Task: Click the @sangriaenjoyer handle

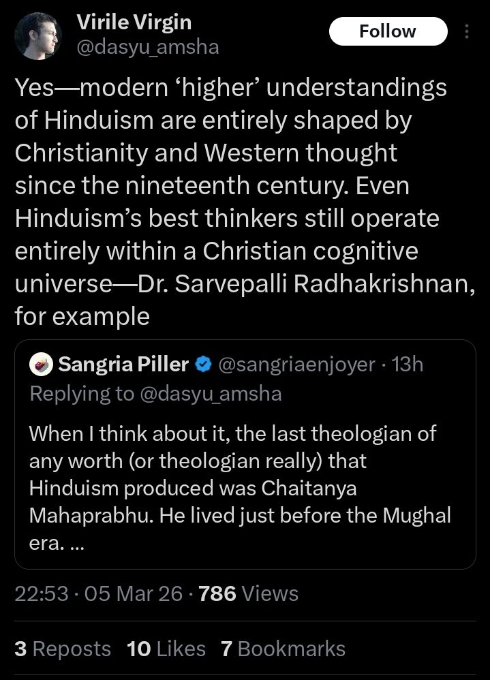Action: point(296,365)
